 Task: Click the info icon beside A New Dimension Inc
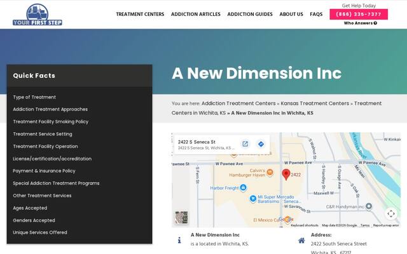(179, 240)
